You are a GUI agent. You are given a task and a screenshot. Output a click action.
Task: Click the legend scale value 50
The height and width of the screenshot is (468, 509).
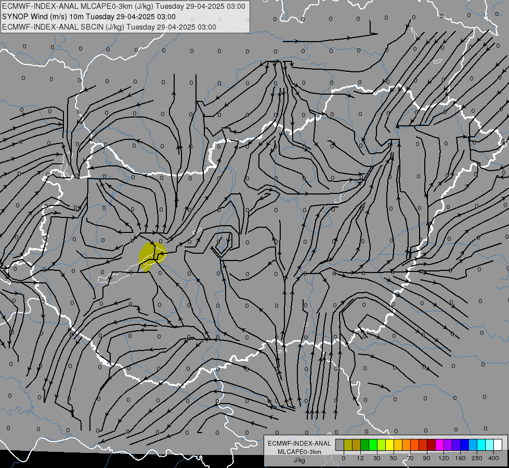394,458
